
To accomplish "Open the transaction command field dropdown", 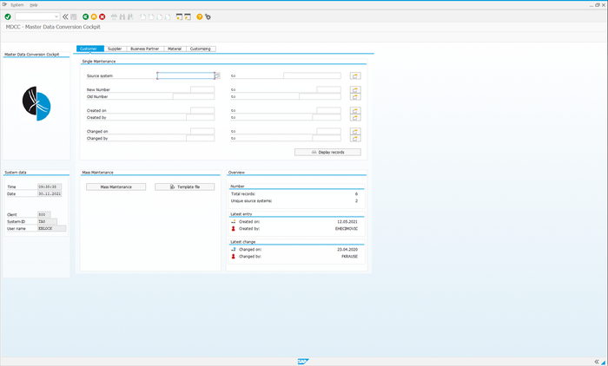I will coord(56,16).
